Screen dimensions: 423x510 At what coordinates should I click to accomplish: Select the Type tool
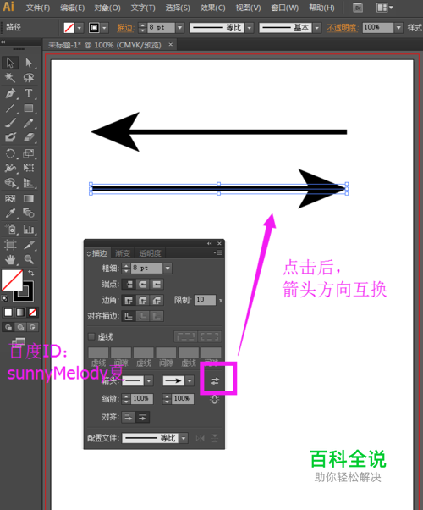tap(29, 93)
